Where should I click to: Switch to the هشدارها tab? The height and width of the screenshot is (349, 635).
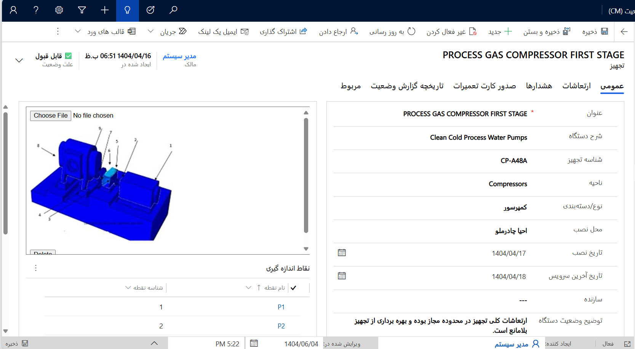click(539, 86)
